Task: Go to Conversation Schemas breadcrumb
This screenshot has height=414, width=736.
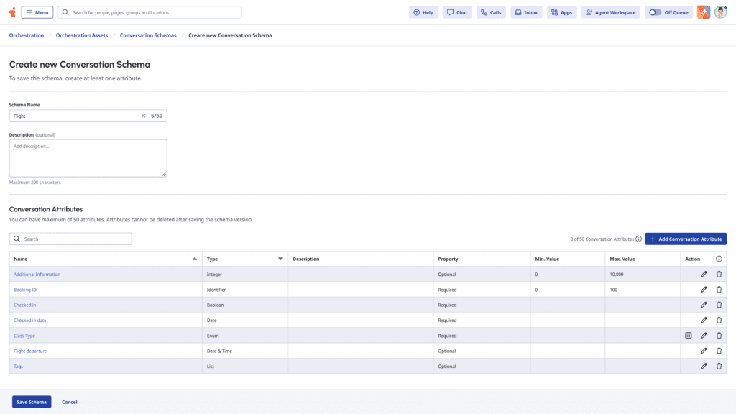Action: [148, 35]
